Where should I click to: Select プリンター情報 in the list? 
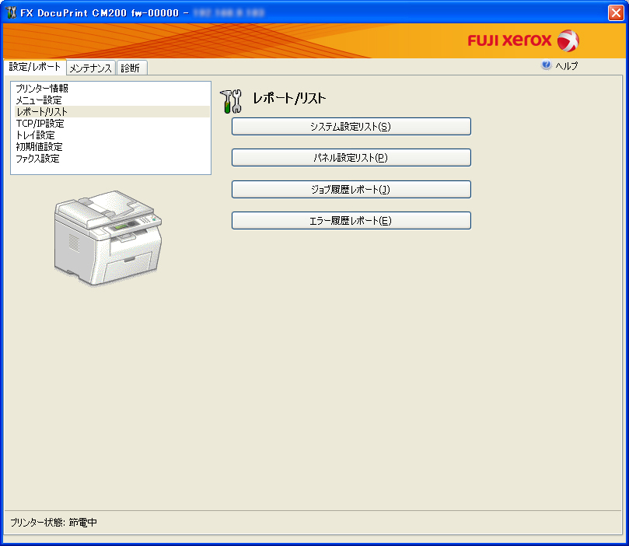pos(42,89)
